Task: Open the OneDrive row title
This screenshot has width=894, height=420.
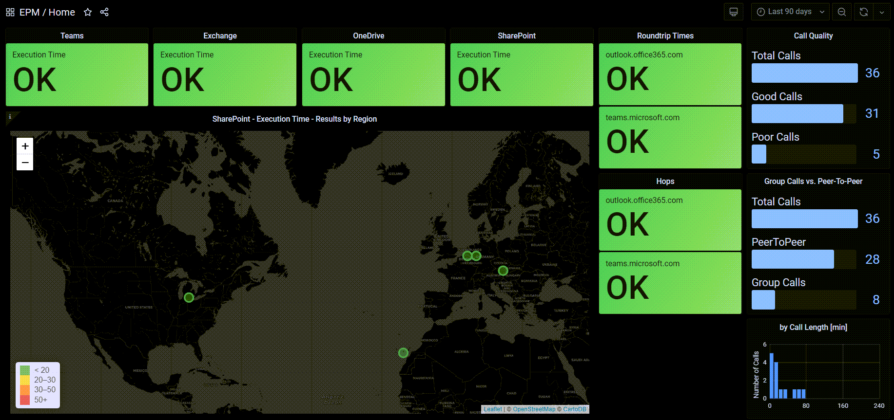Action: click(369, 36)
